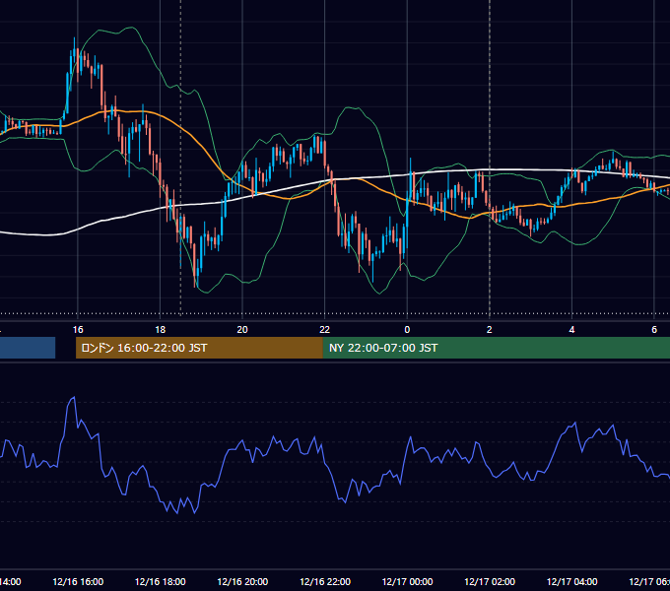The width and height of the screenshot is (670, 591).
Task: Click the hour label 6 on the price chart axis
Action: pos(654,330)
